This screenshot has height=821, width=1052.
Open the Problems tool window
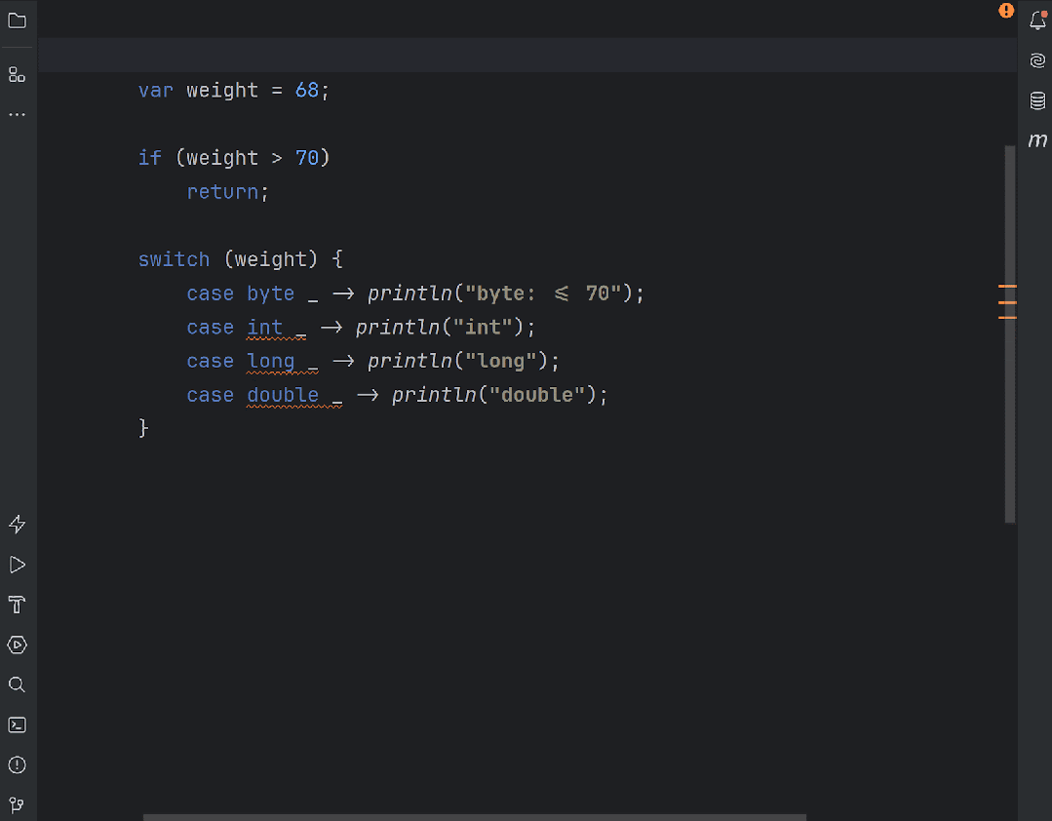coord(17,764)
